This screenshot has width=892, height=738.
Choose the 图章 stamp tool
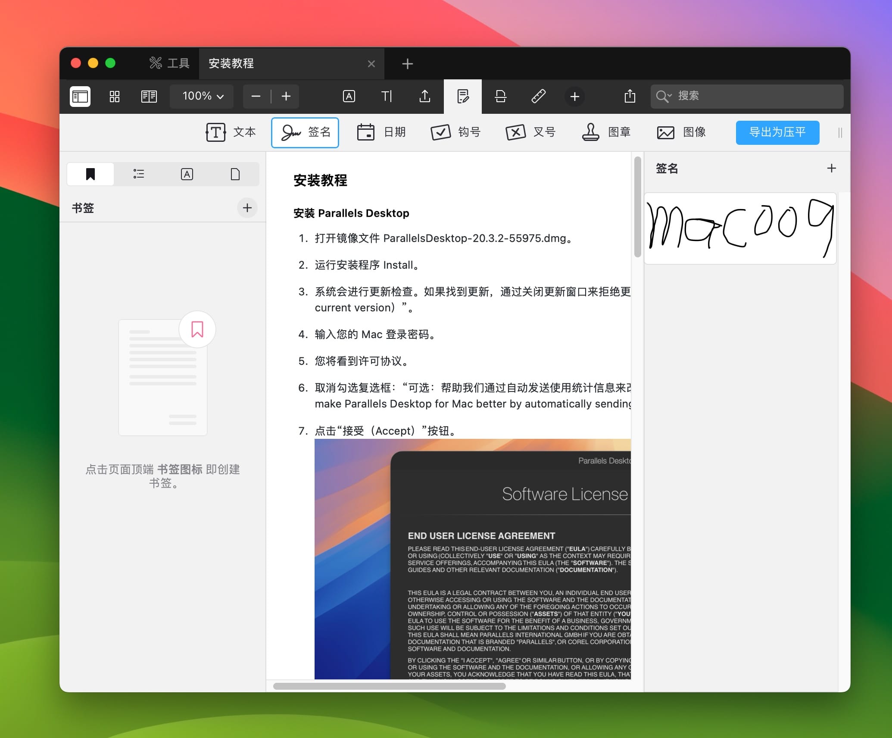pyautogui.click(x=606, y=132)
